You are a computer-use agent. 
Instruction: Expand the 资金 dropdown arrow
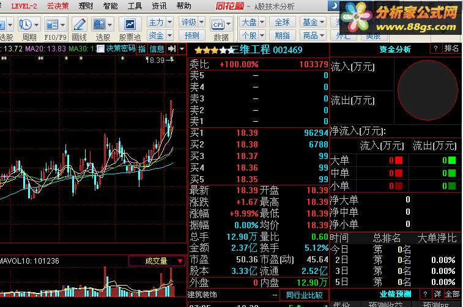tap(170, 35)
